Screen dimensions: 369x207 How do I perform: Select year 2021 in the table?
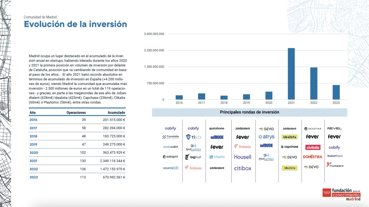33,161
